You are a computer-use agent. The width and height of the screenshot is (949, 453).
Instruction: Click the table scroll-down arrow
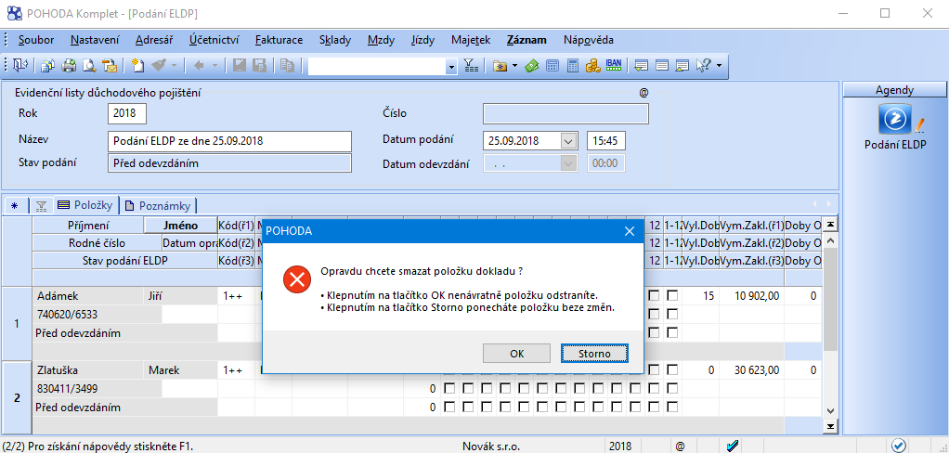click(x=831, y=409)
